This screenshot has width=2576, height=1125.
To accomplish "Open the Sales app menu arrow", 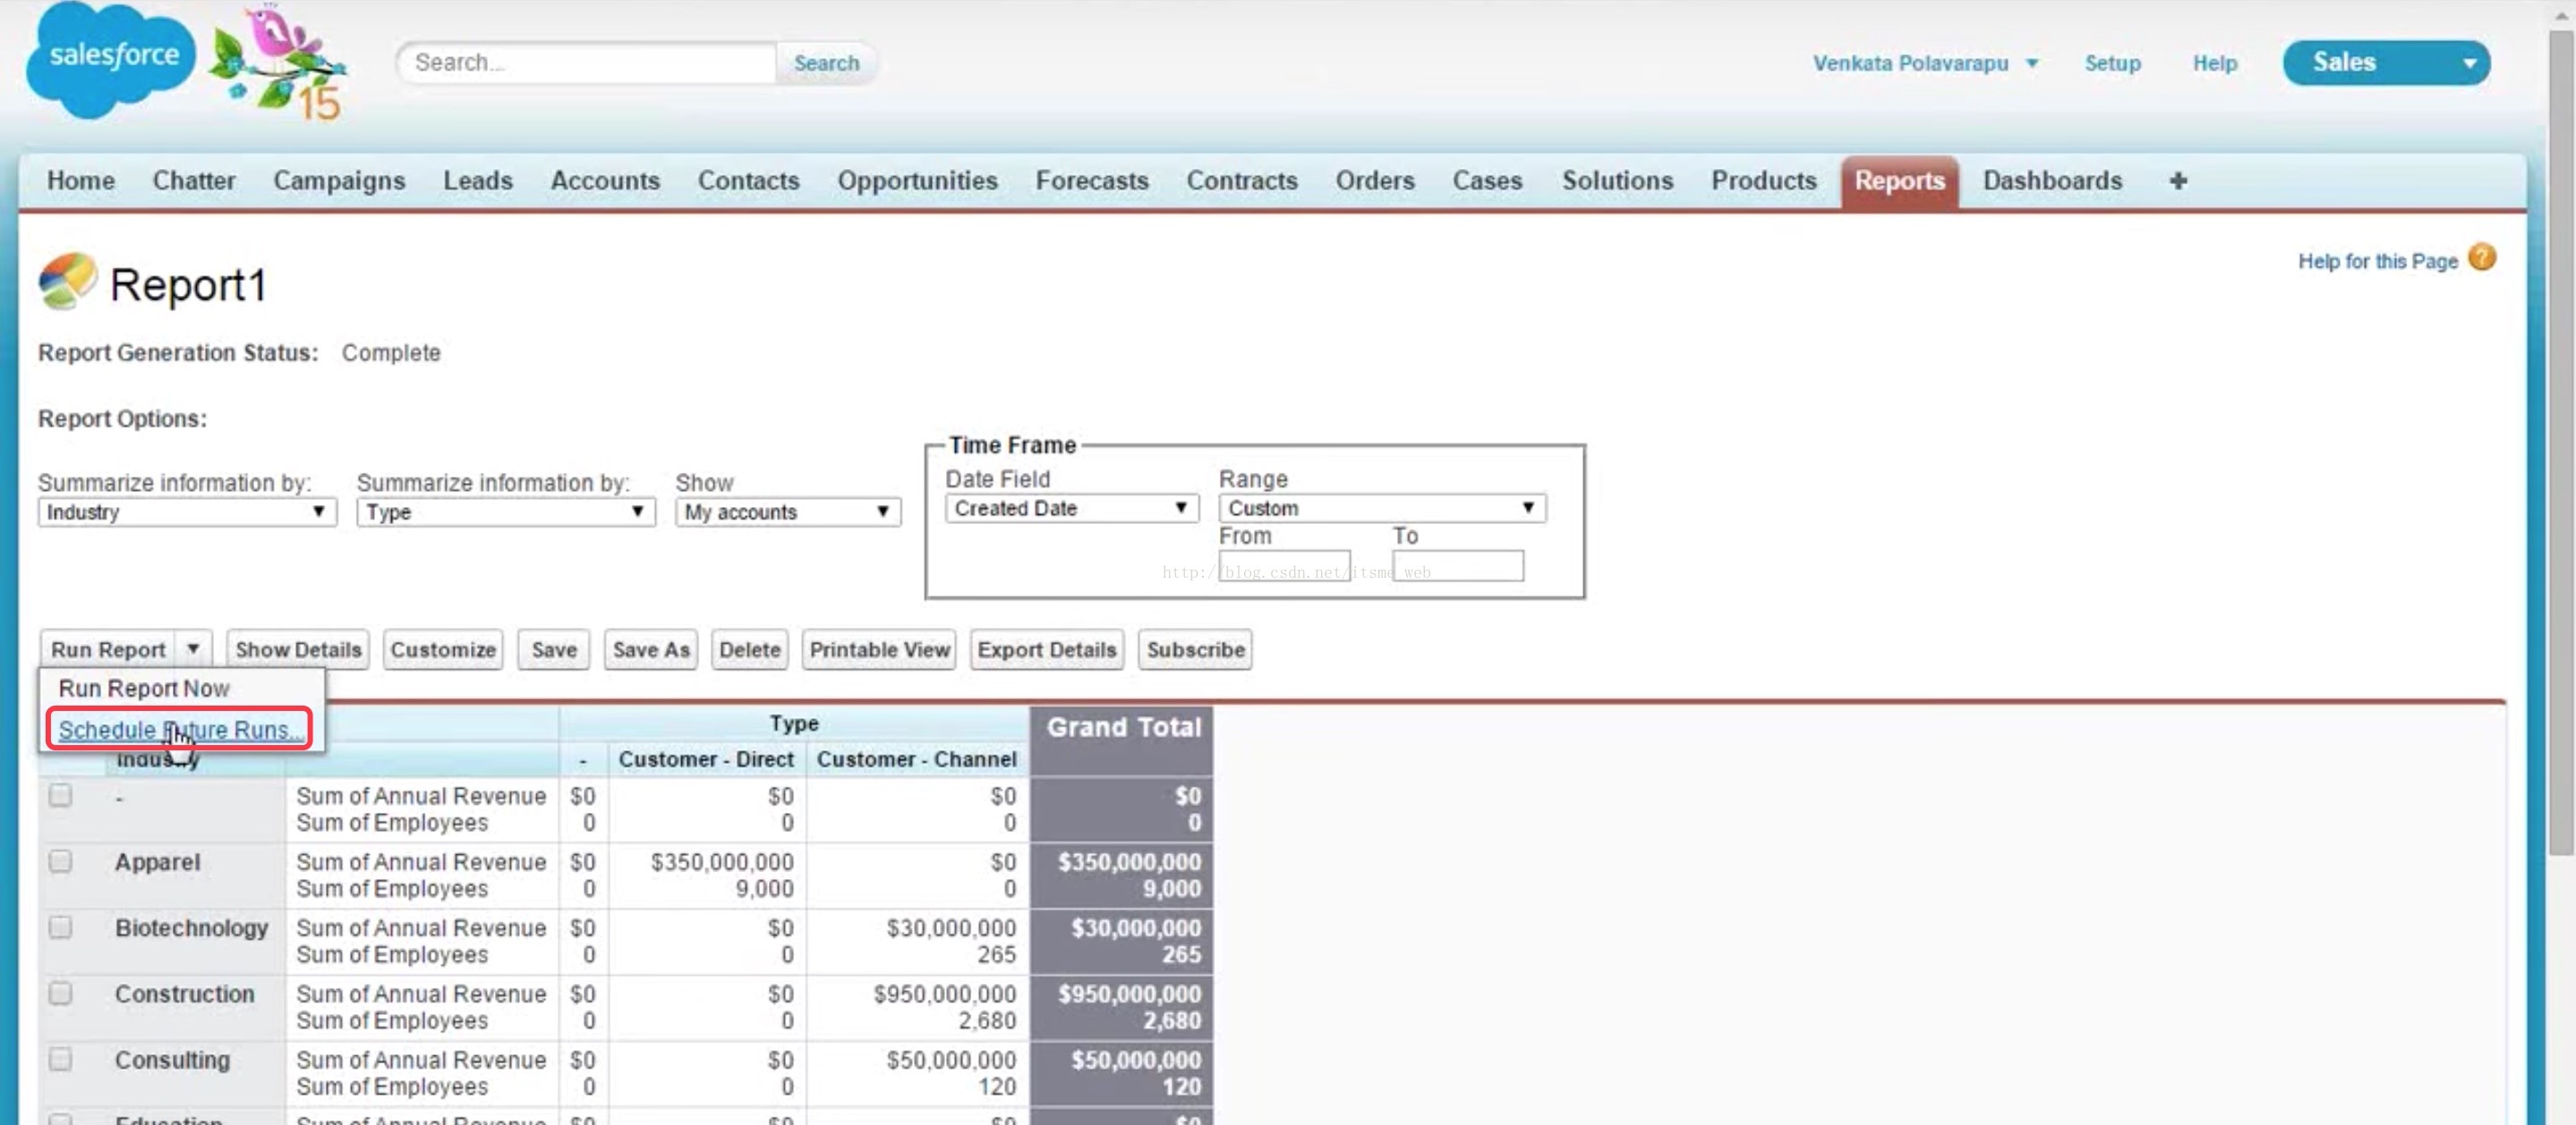I will coord(2469,63).
